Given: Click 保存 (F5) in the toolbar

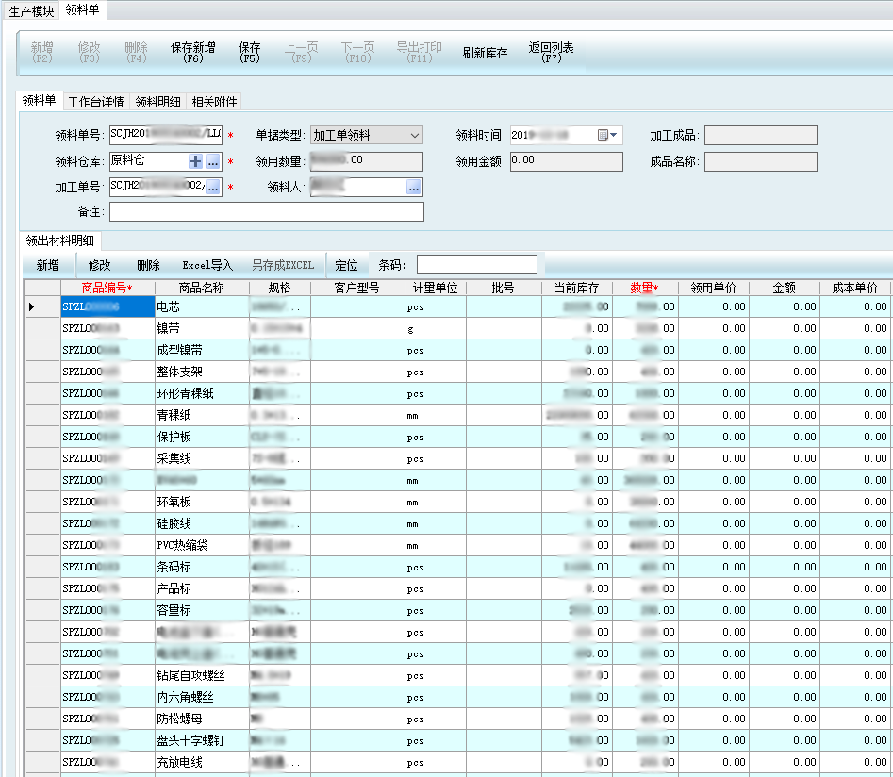Looking at the screenshot, I should pyautogui.click(x=250, y=53).
